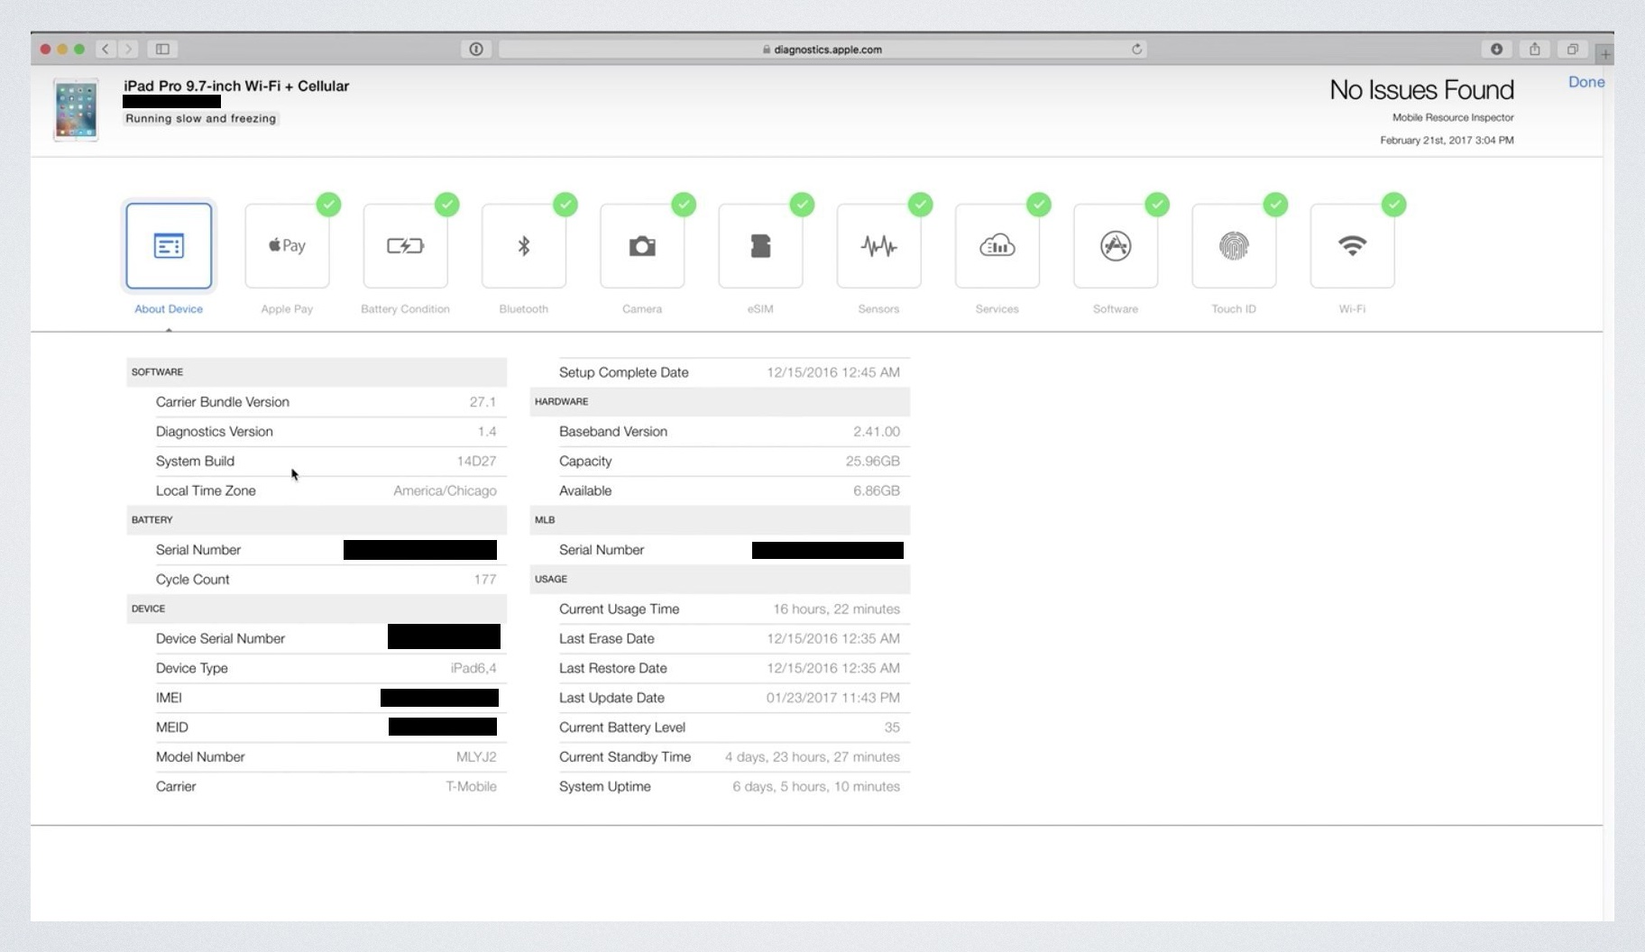The width and height of the screenshot is (1645, 952).
Task: Toggle the Safari sidebar button
Action: point(163,49)
